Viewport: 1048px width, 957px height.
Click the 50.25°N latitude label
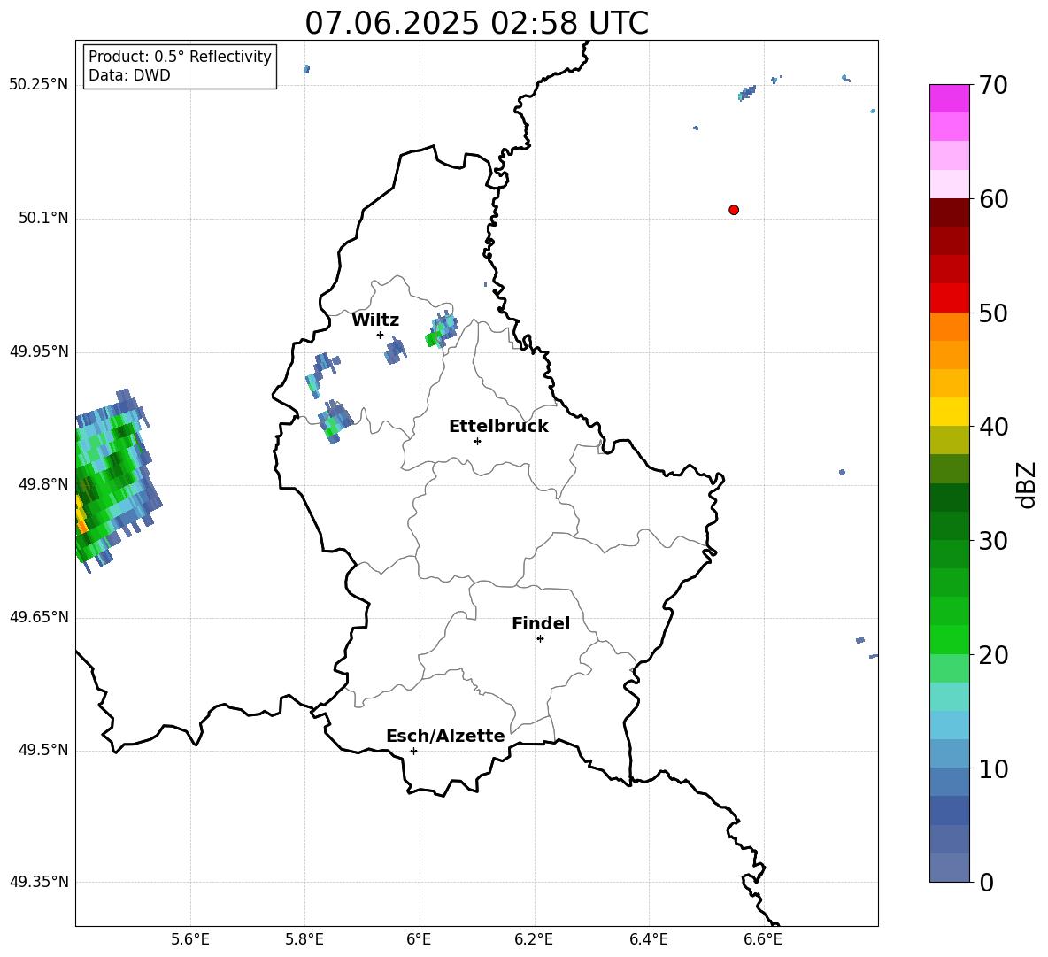[x=39, y=85]
